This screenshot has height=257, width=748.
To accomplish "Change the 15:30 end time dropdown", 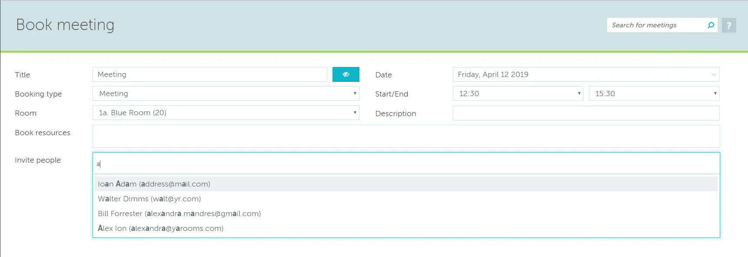I will 654,93.
